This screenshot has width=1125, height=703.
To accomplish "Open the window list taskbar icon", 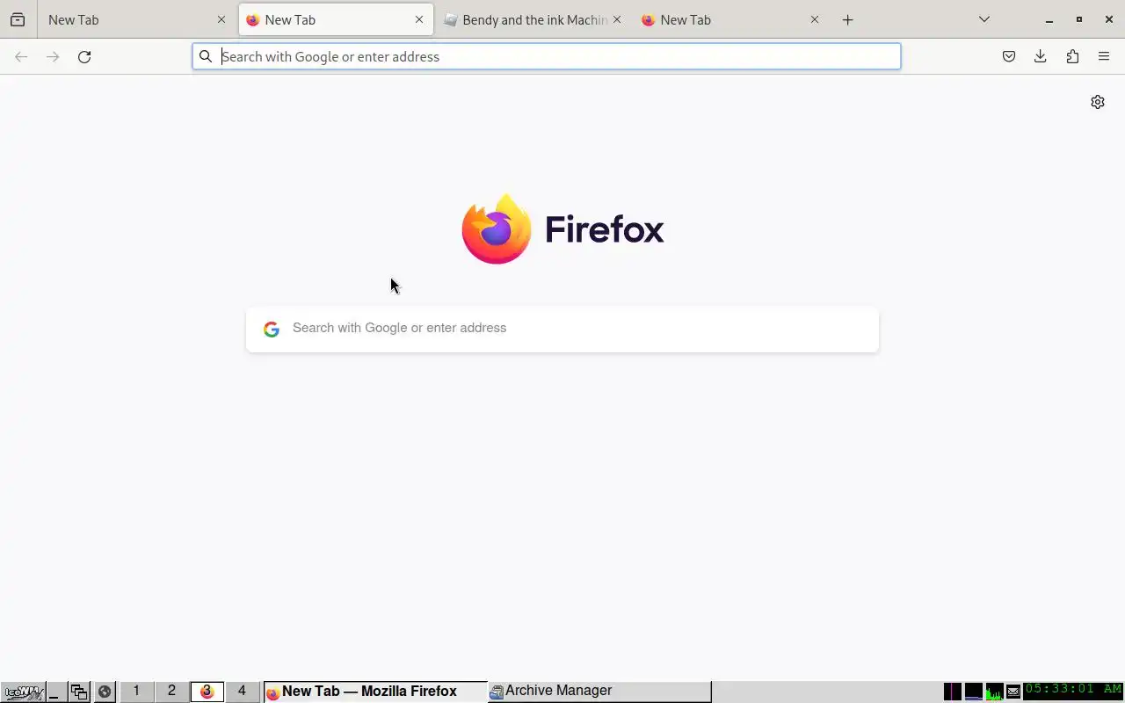I will click(x=79, y=692).
